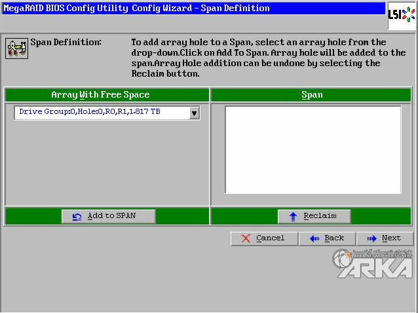Screen dimensions: 418x313
Task: Click the red X icon on Cancel
Action: coord(246,238)
